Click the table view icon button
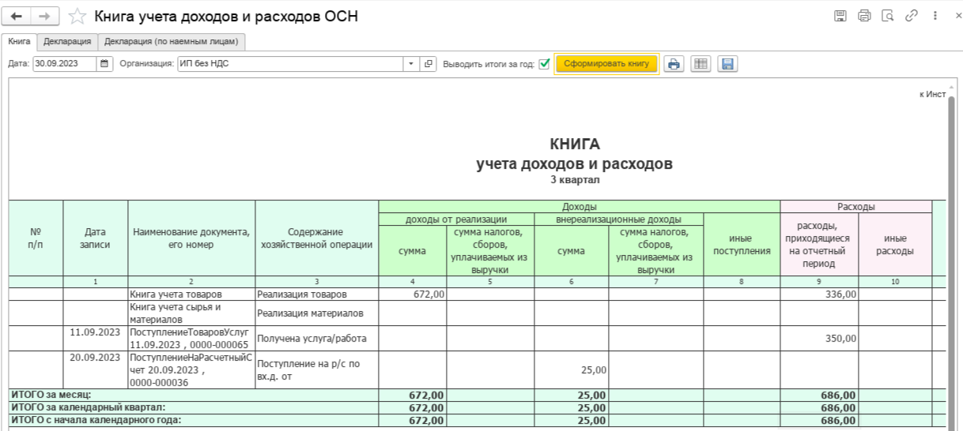Image resolution: width=963 pixels, height=431 pixels. click(x=700, y=65)
